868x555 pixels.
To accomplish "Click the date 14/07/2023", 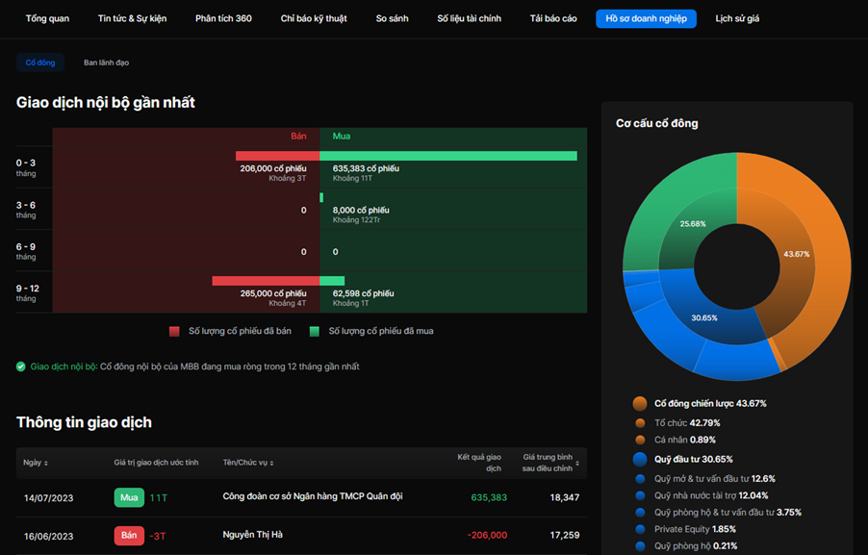I will coord(49,498).
